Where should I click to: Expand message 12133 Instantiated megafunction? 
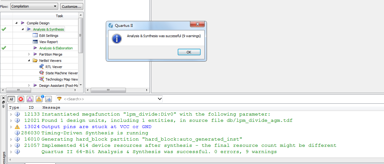click(11, 114)
